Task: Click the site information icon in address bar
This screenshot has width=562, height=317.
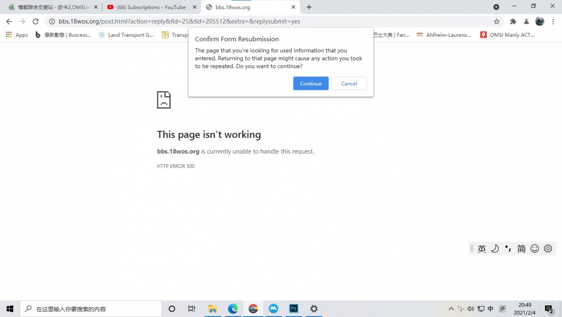Action: click(52, 21)
